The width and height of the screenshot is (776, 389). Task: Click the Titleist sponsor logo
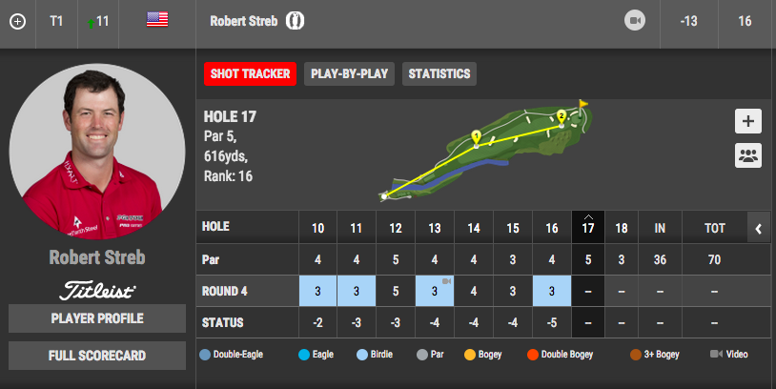point(97,290)
